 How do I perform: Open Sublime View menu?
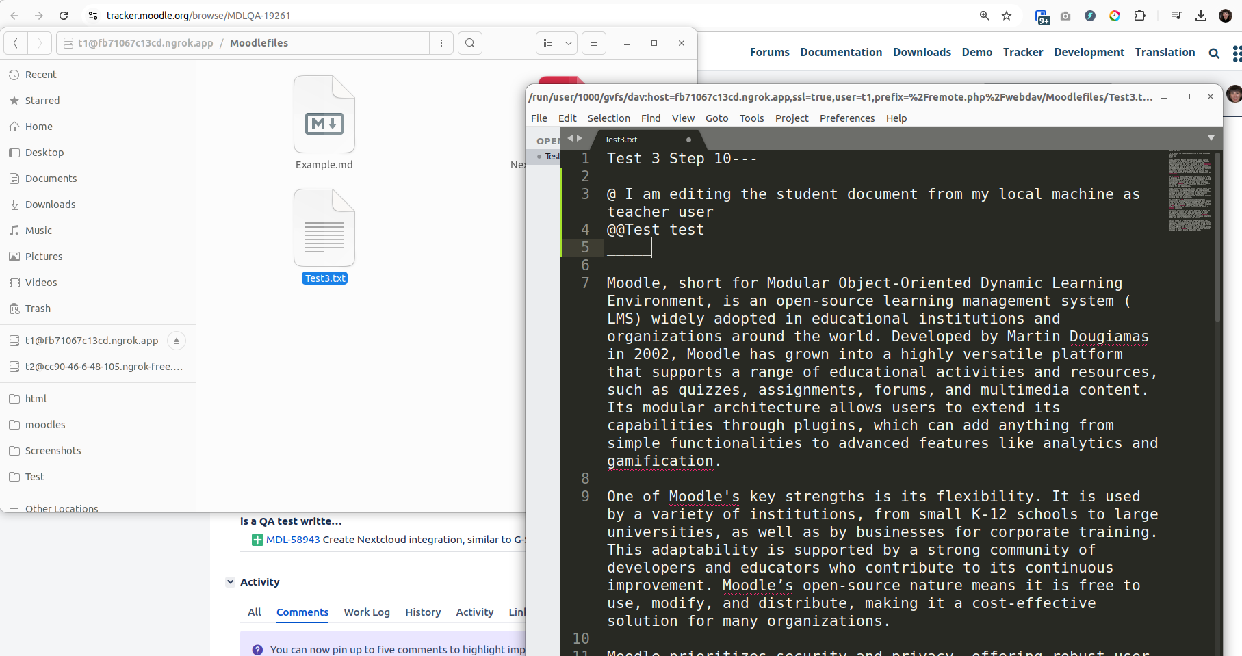click(x=683, y=118)
